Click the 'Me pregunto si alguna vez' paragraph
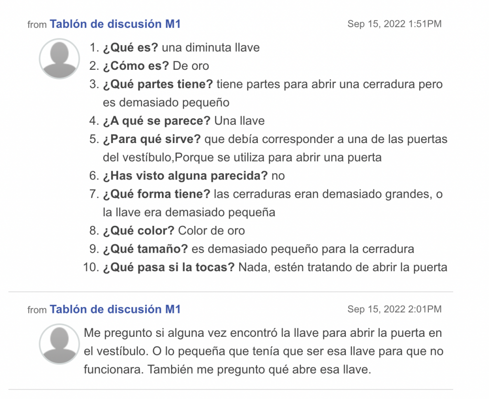489x399 pixels. click(x=264, y=351)
